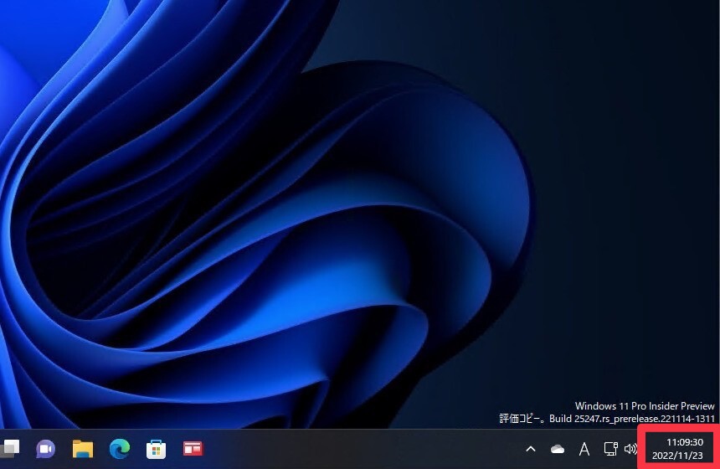Click "Windows 11 Pro Insider Preview" watermark

(x=645, y=406)
